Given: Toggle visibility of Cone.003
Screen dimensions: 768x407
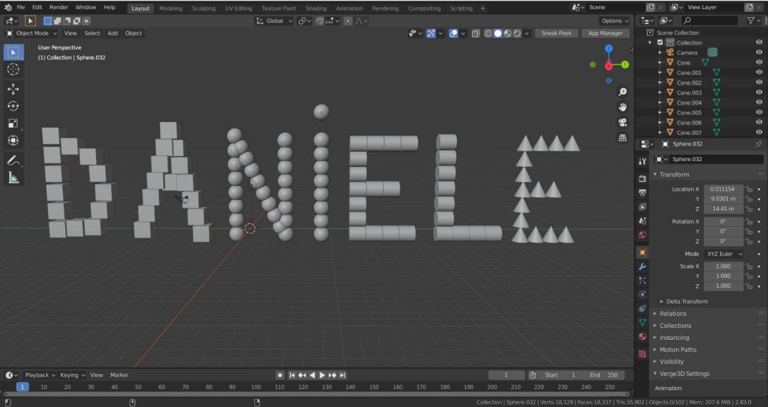Looking at the screenshot, I should pyautogui.click(x=759, y=93).
